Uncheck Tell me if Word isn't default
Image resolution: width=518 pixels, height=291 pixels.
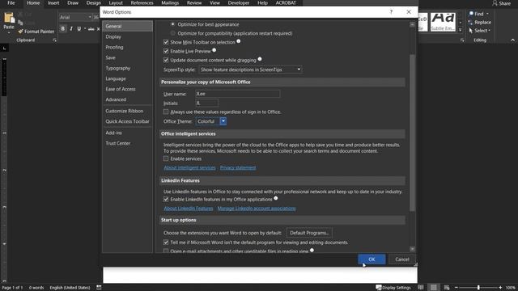pos(166,242)
